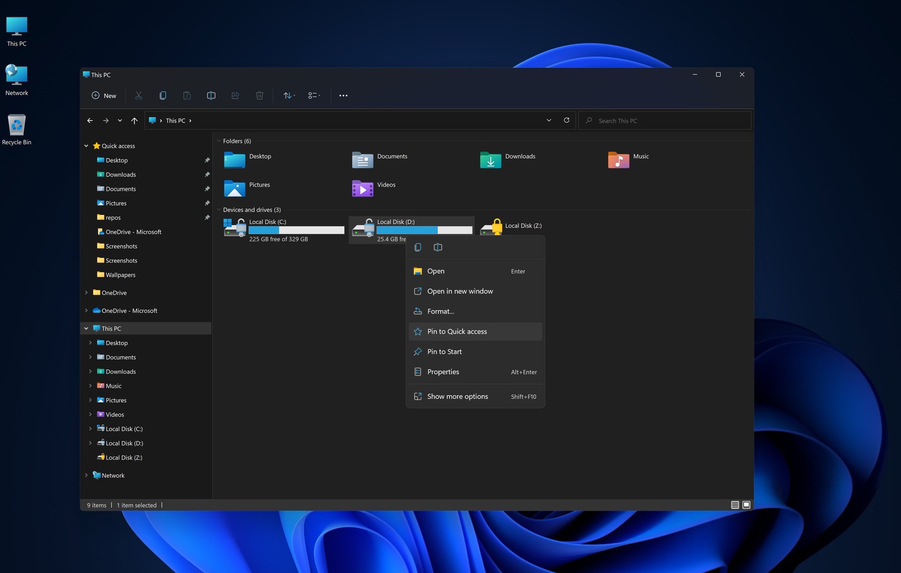Screen dimensions: 901x573
Task: Click the Delete icon in the toolbar
Action: (x=259, y=96)
